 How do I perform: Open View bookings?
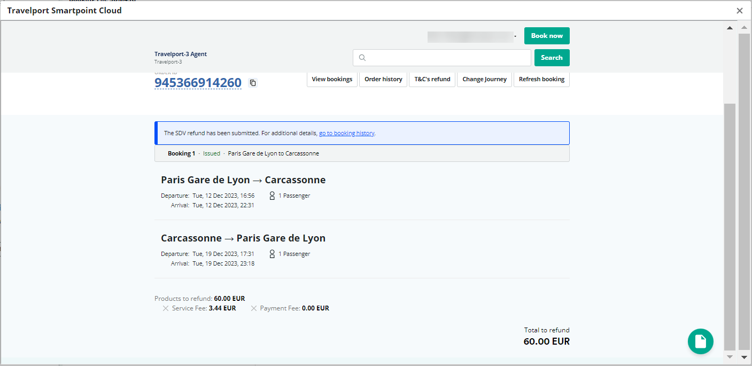(x=332, y=79)
